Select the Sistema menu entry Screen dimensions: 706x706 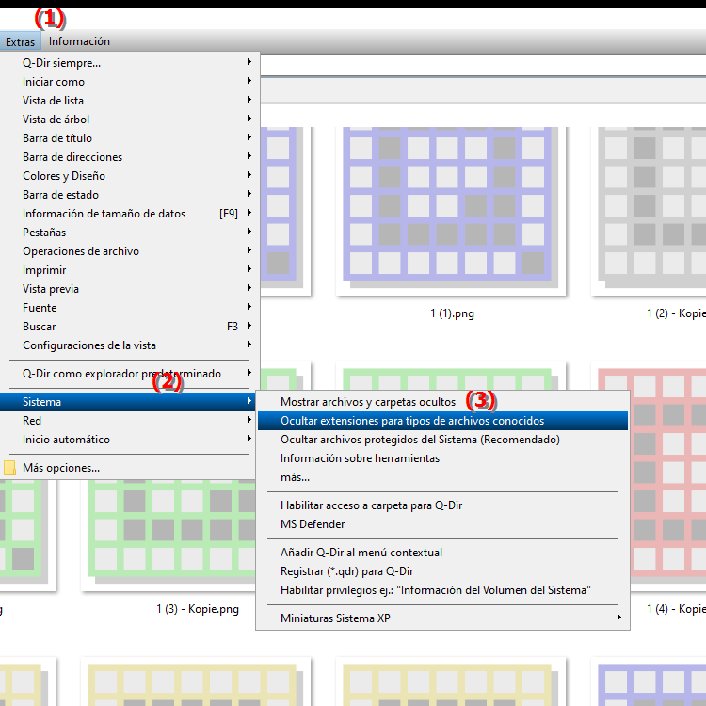(x=128, y=402)
